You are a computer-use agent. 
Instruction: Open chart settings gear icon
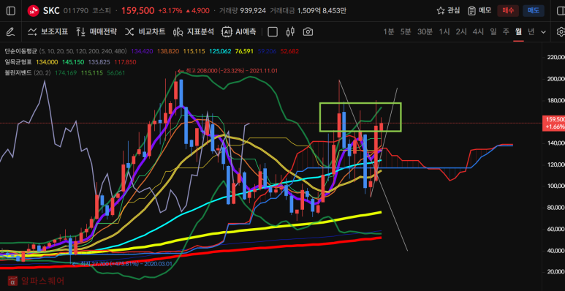561,31
